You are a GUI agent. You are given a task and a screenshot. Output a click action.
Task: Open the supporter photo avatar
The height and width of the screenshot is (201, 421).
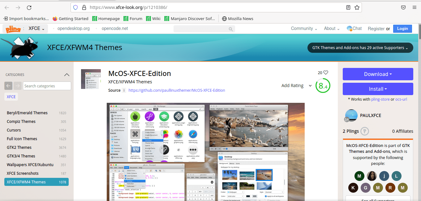(372, 176)
